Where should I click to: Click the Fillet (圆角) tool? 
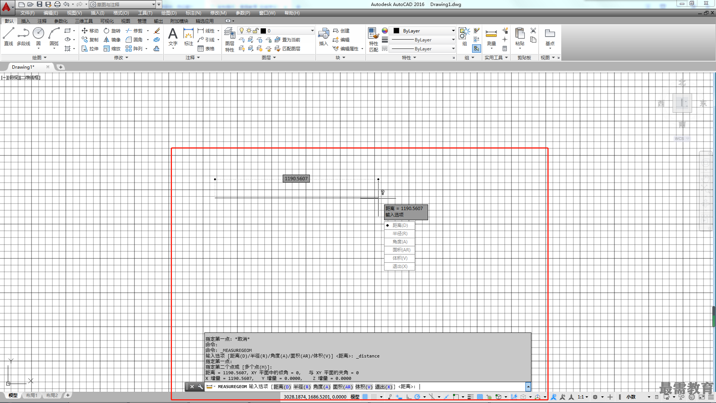134,40
